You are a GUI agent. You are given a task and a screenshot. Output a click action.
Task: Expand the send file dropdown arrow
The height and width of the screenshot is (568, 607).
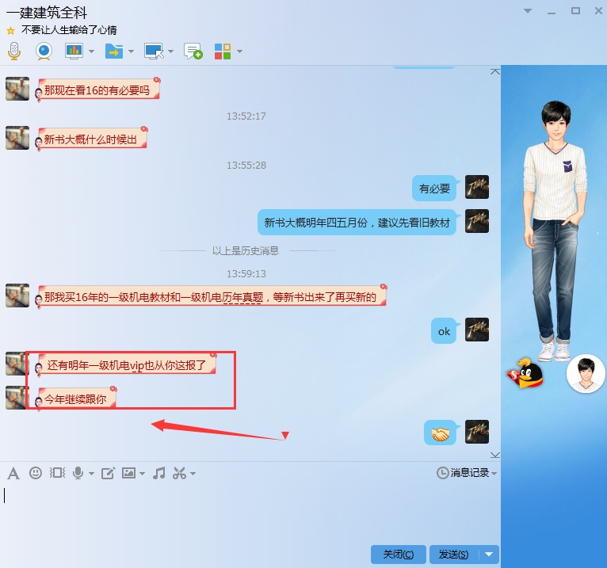point(131,51)
